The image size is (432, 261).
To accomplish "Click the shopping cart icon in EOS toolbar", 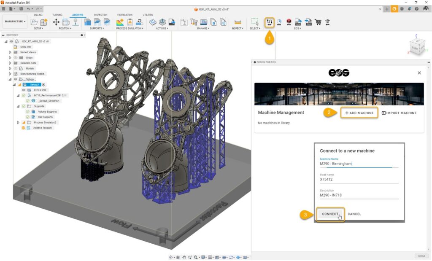I will (318, 22).
